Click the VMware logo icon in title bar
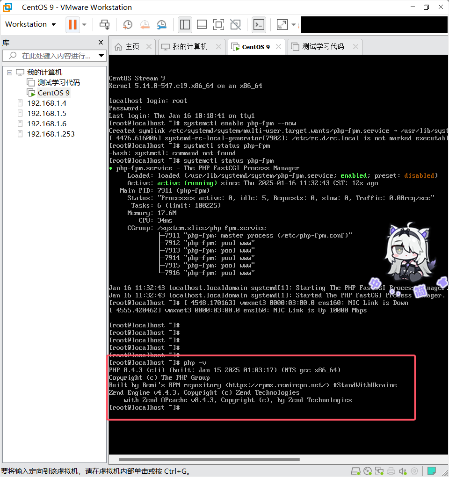The width and height of the screenshot is (449, 477). [7, 7]
